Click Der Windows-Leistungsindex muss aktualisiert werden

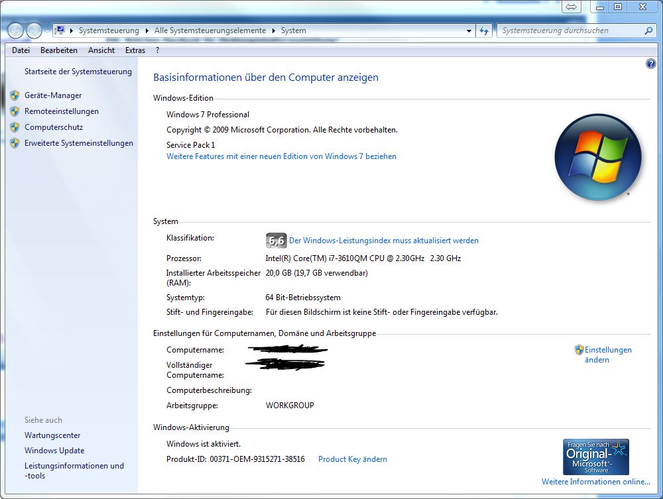[x=383, y=241]
